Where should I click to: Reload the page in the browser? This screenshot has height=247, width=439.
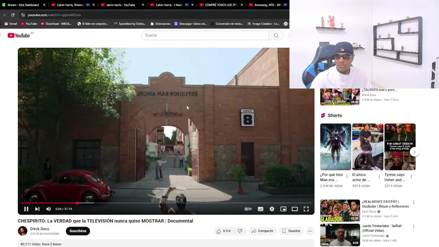(x=13, y=15)
